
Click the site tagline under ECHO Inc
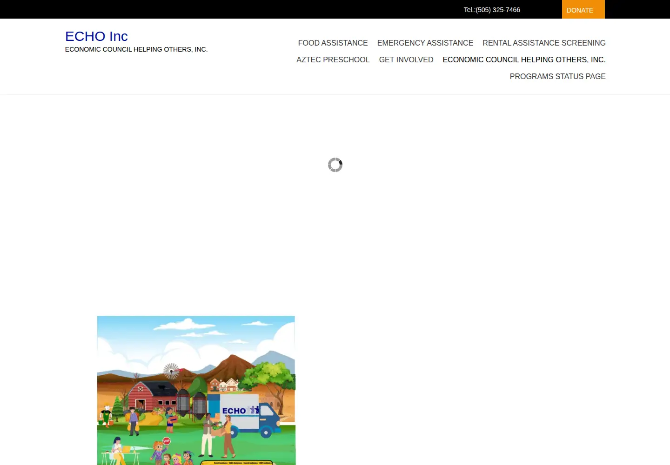click(136, 49)
